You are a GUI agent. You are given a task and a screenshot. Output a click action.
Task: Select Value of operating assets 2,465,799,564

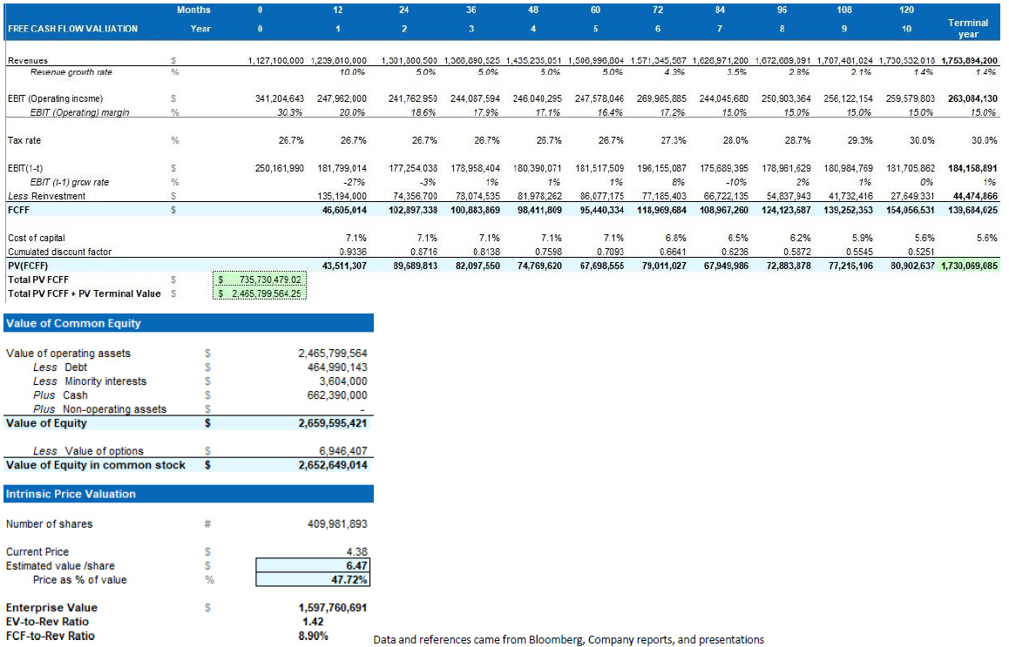(x=333, y=353)
